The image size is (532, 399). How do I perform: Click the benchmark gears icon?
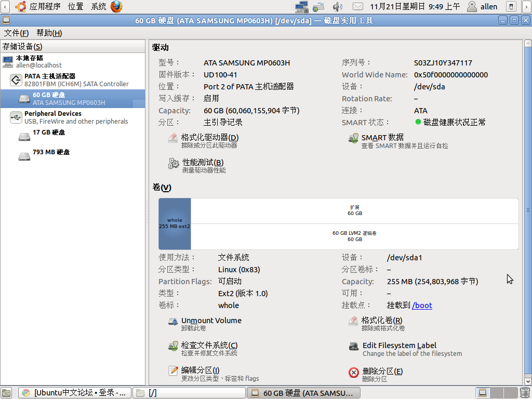point(174,163)
